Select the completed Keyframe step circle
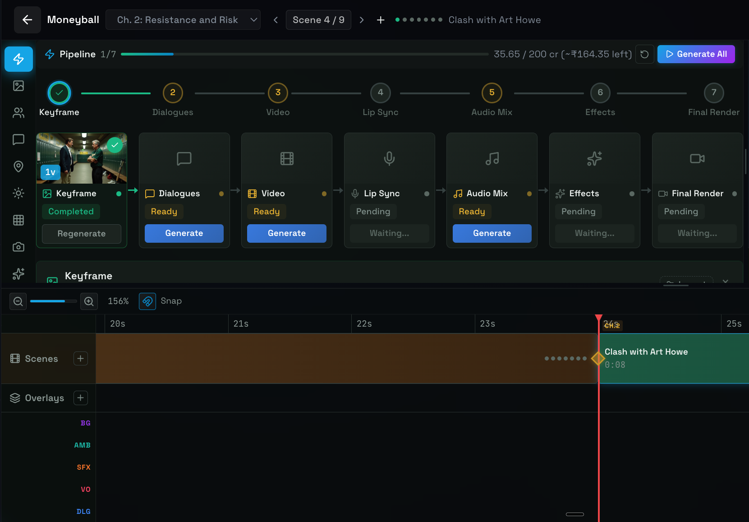 click(x=59, y=93)
